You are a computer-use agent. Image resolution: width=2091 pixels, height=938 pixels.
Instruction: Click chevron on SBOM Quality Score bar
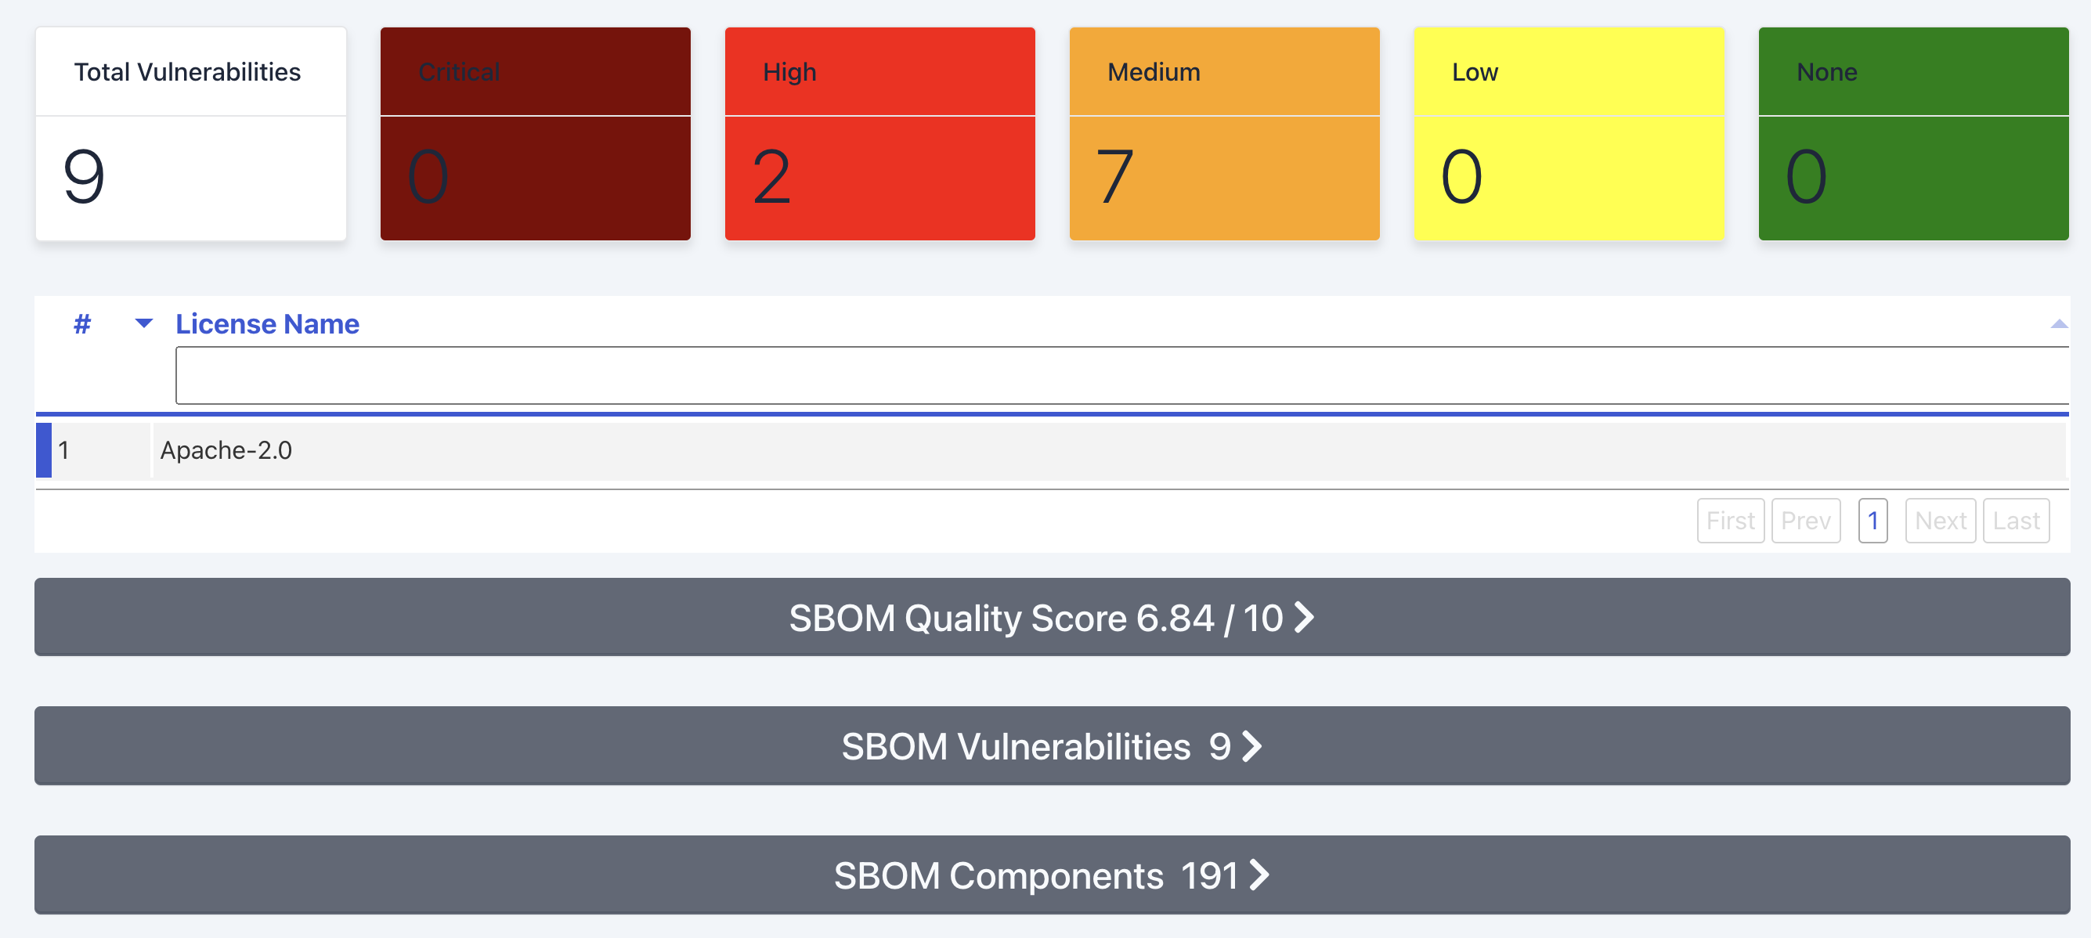1304,618
